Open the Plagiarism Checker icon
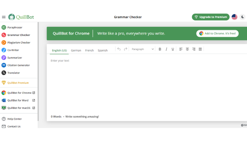The width and height of the screenshot is (247, 141). [4, 43]
